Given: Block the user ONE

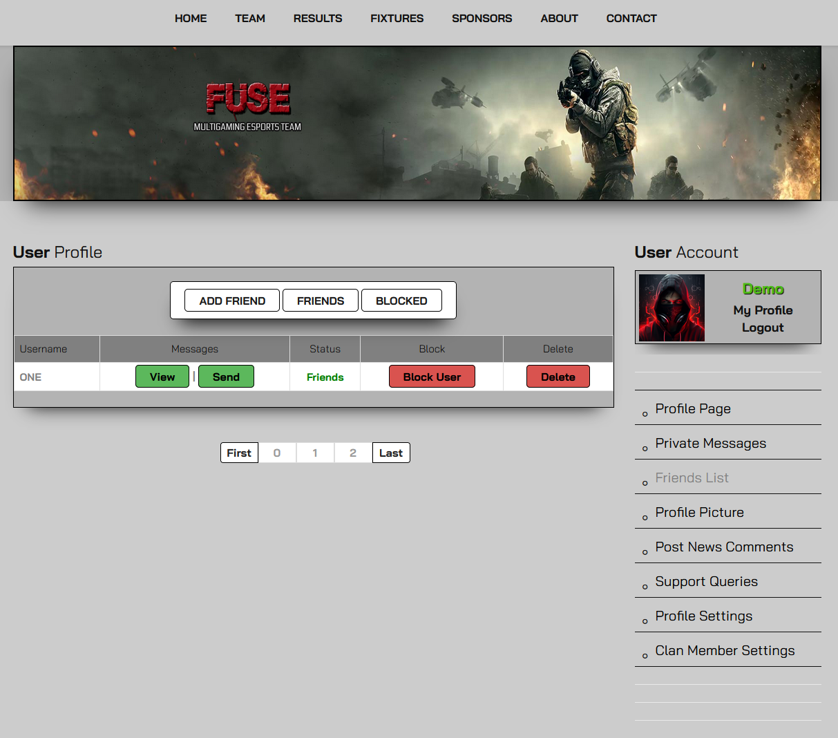Looking at the screenshot, I should tap(432, 377).
